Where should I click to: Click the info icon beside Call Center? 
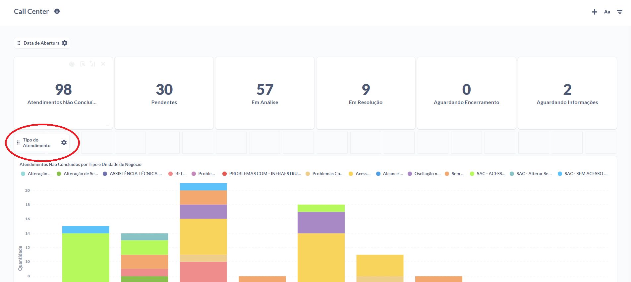click(57, 11)
